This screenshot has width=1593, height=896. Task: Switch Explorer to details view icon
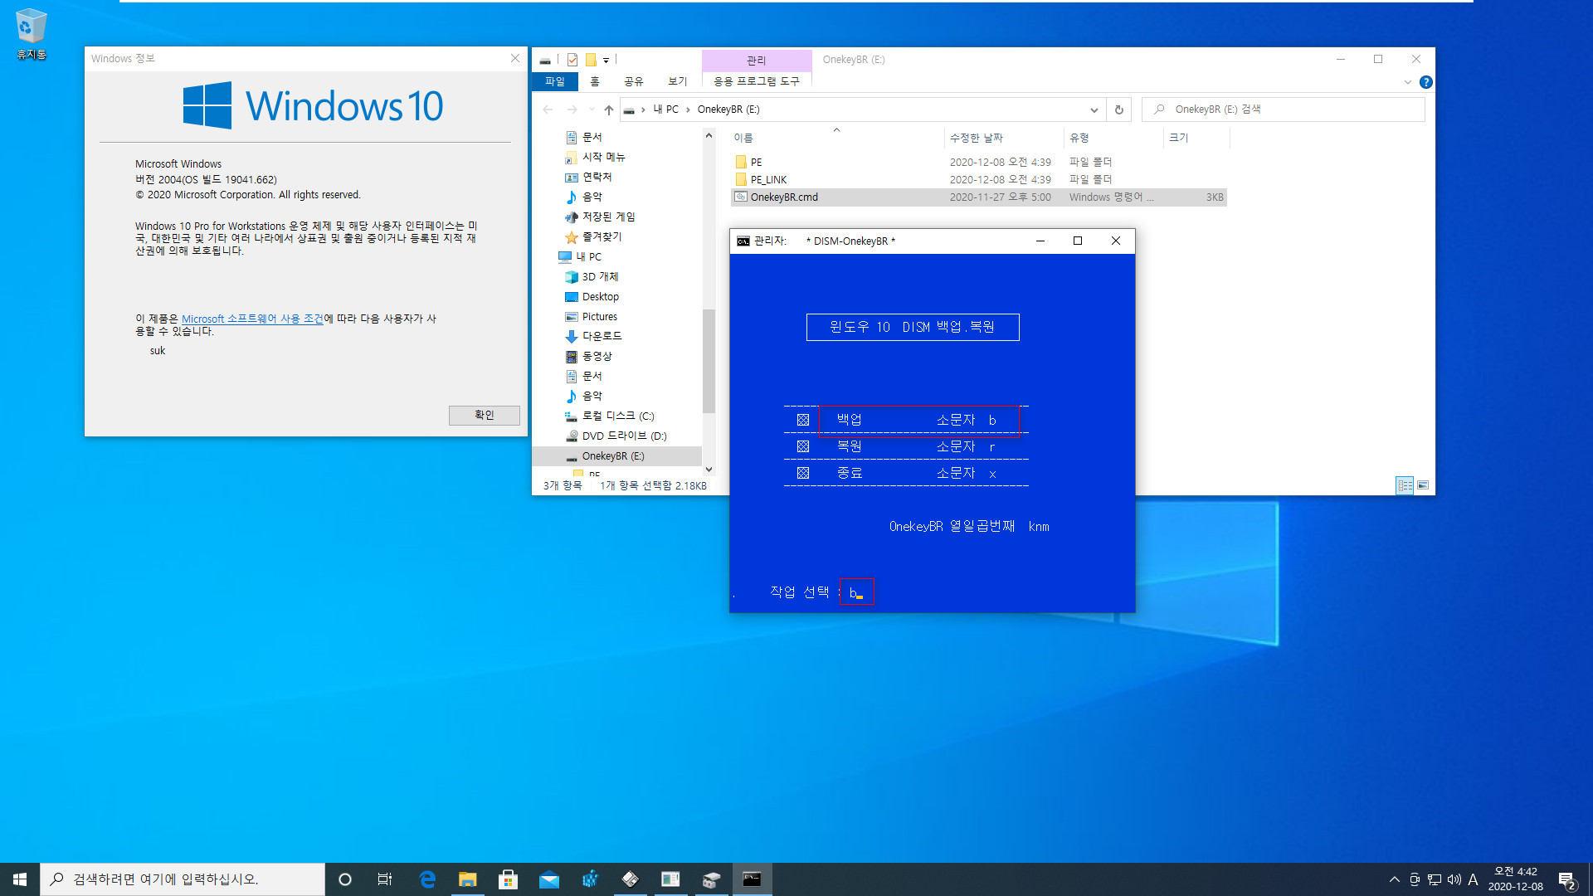1405,485
